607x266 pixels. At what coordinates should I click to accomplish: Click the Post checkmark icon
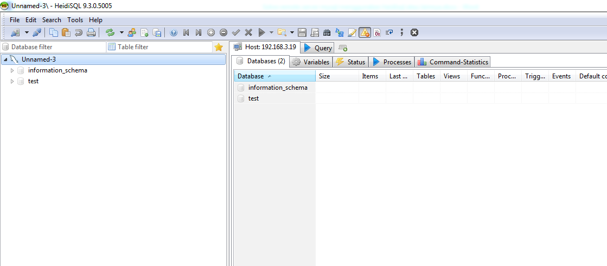point(236,33)
